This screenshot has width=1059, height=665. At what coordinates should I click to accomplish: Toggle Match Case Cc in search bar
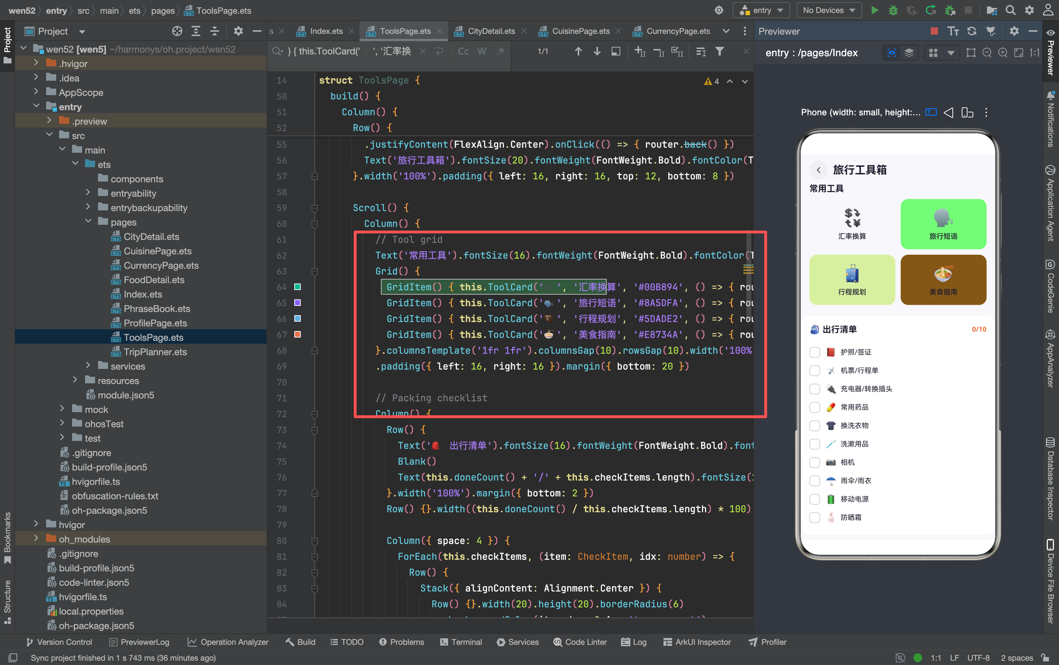(x=463, y=52)
